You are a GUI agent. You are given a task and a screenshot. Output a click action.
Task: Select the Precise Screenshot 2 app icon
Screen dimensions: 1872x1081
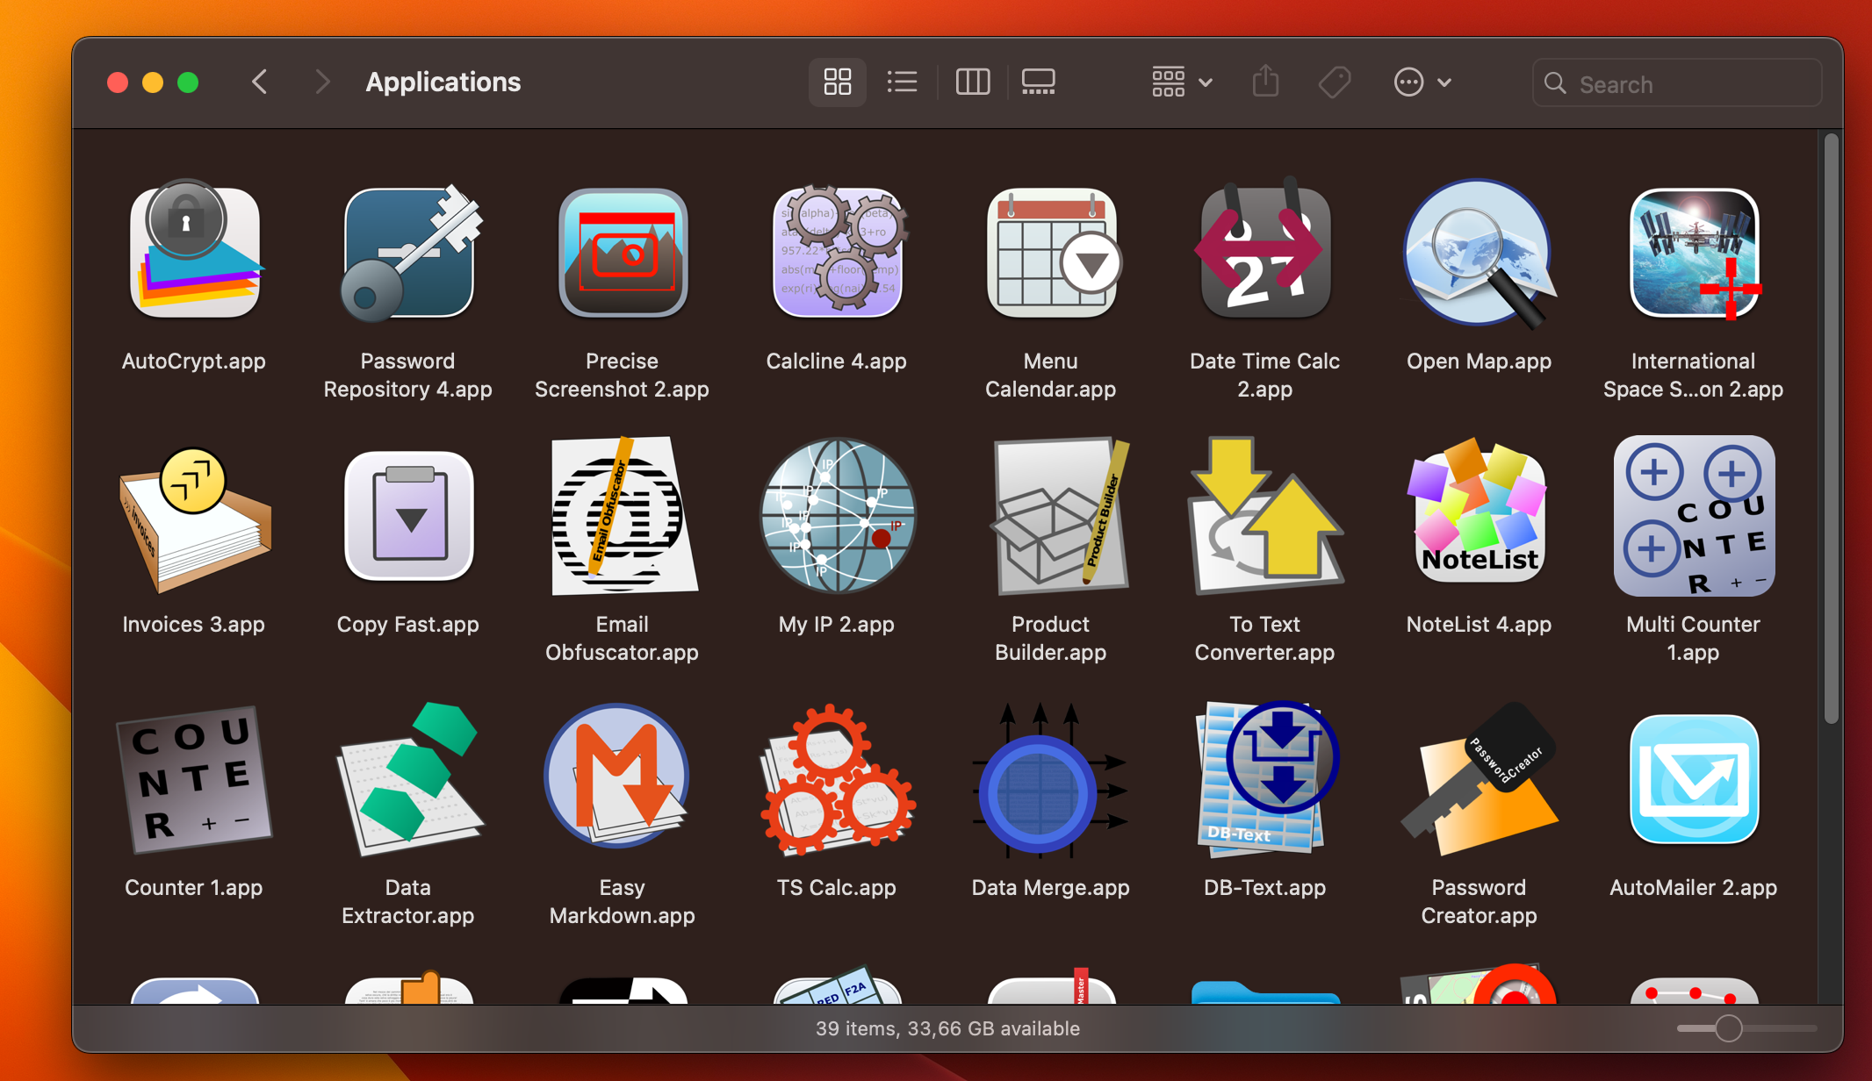click(x=623, y=252)
